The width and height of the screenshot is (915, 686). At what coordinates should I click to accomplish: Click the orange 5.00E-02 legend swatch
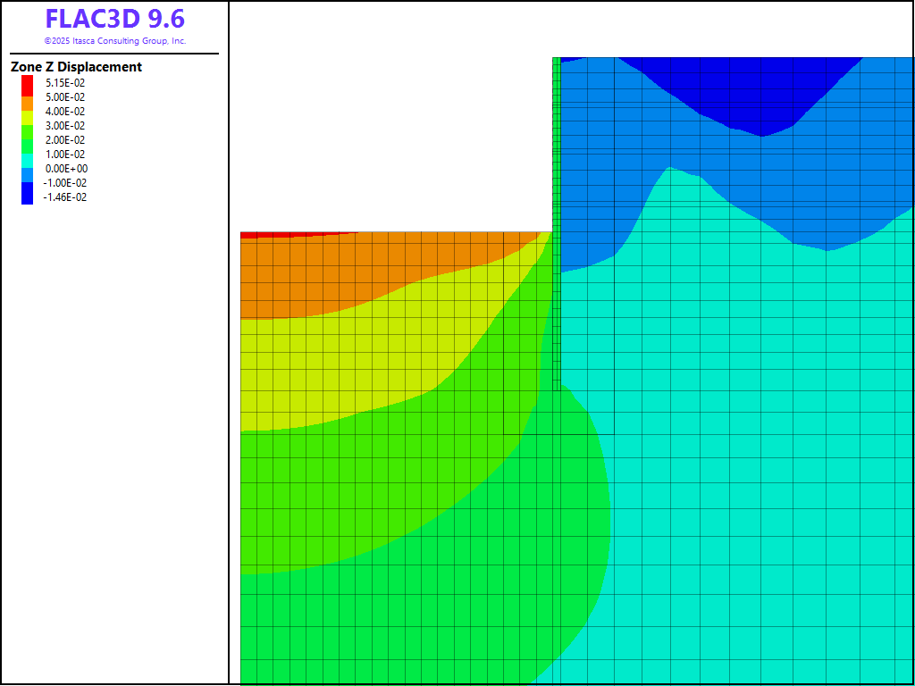[x=28, y=97]
